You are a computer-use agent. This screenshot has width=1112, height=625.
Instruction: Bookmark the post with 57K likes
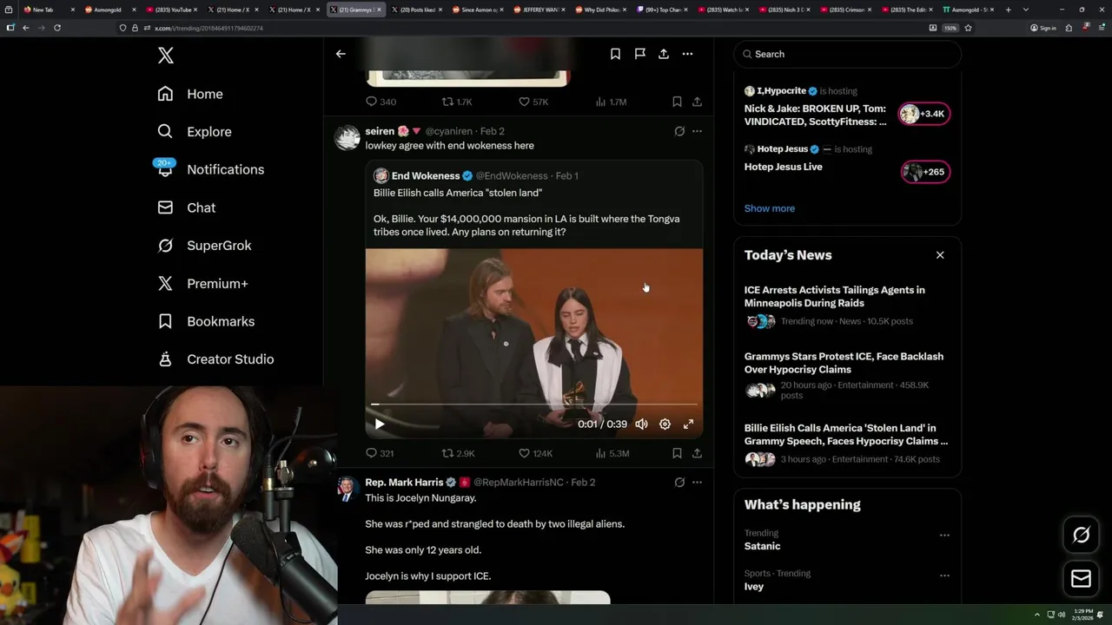point(677,102)
